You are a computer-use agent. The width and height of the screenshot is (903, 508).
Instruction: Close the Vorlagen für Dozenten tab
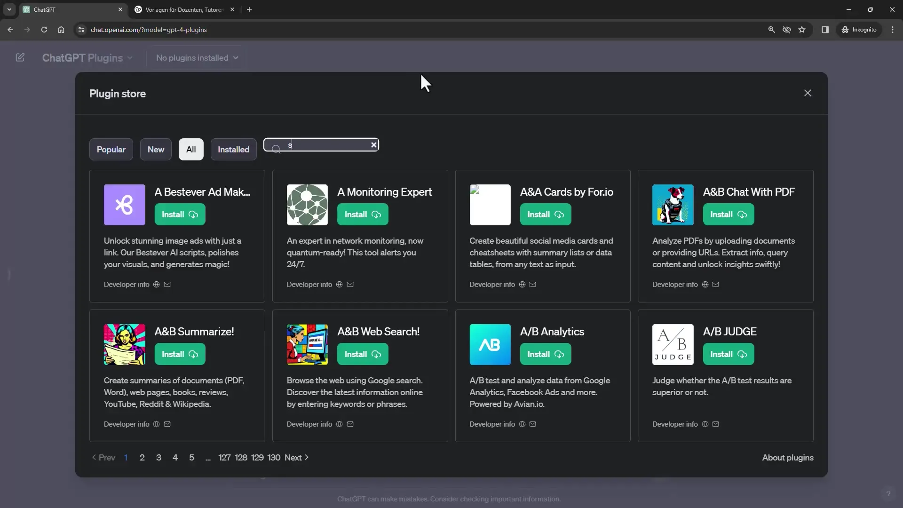tap(232, 9)
